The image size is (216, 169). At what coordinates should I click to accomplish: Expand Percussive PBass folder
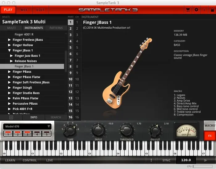[x=9, y=103]
